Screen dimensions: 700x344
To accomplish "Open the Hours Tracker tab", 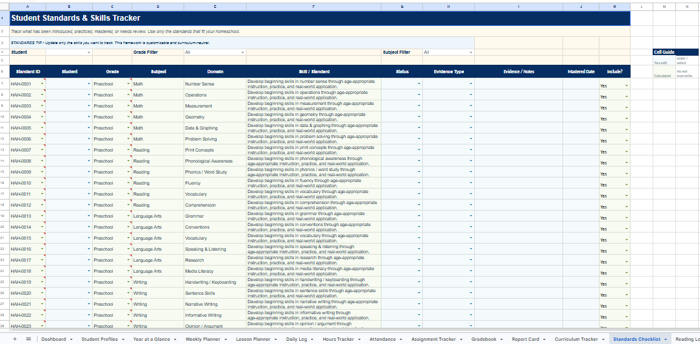I will click(x=341, y=339).
